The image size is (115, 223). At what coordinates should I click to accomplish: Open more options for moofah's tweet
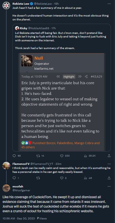(109, 186)
